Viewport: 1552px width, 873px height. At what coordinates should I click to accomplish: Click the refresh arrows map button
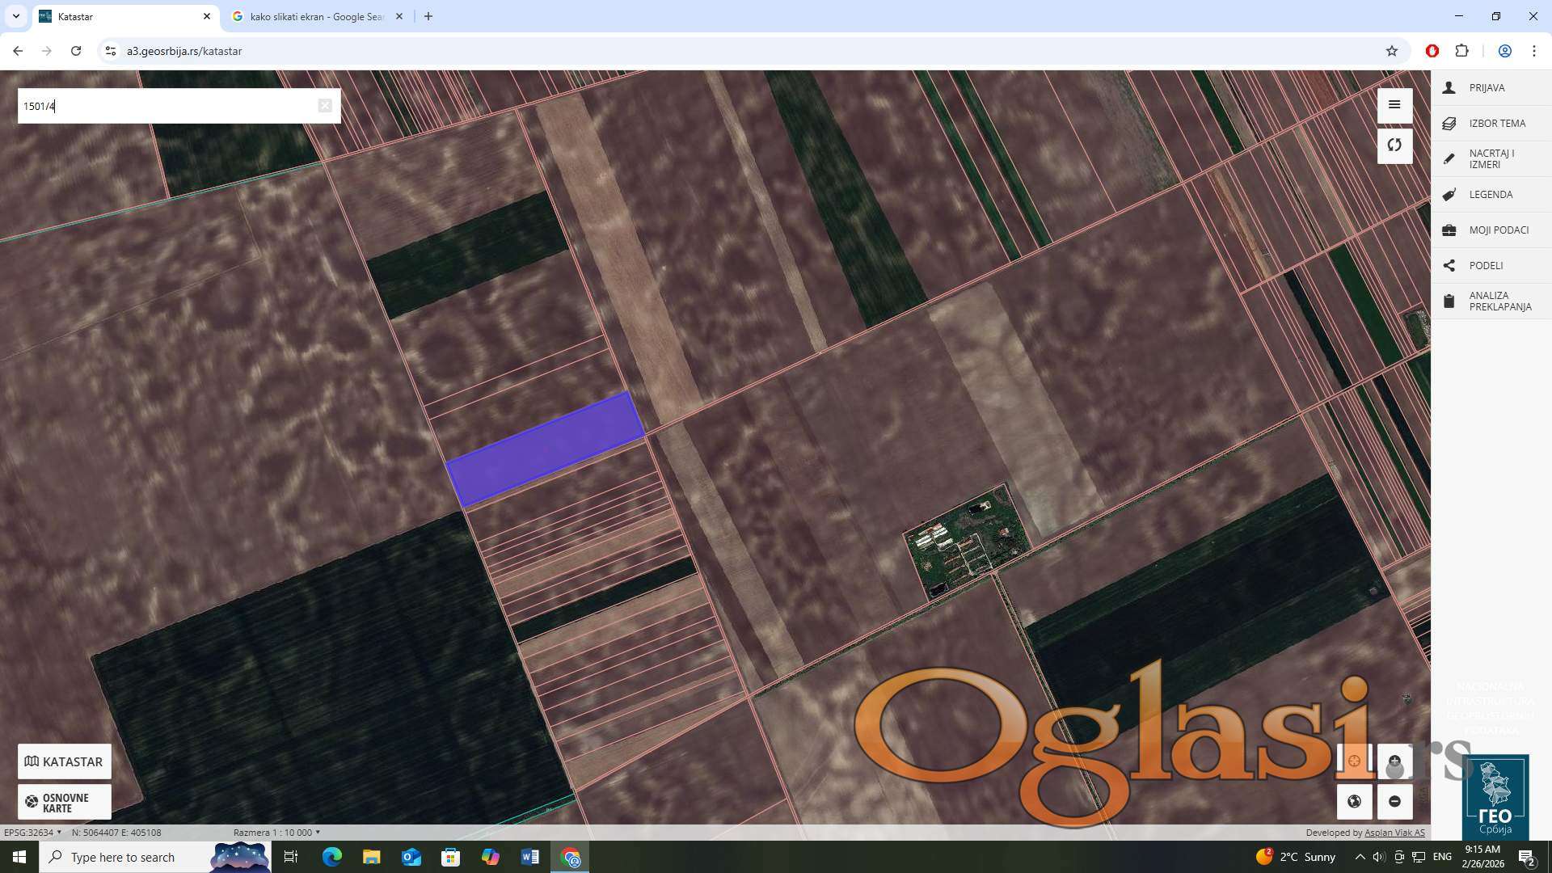pos(1394,145)
